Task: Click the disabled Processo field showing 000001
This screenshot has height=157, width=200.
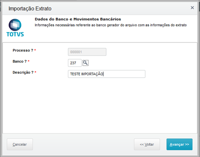Action: (x=87, y=52)
